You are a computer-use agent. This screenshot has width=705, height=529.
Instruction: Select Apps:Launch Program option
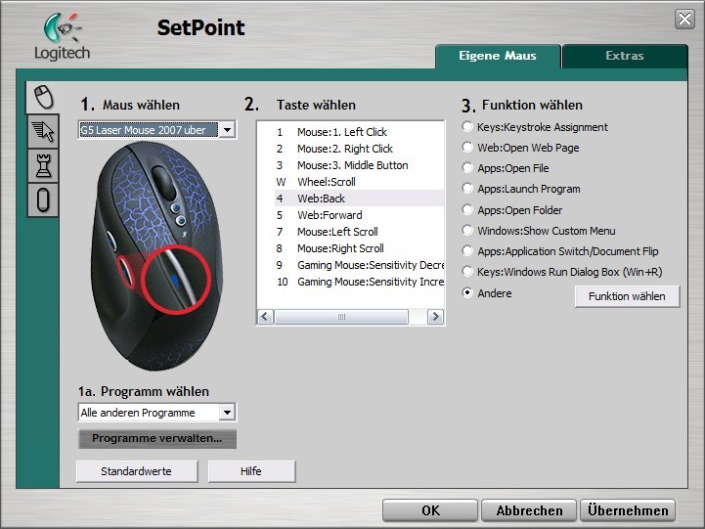(521, 189)
